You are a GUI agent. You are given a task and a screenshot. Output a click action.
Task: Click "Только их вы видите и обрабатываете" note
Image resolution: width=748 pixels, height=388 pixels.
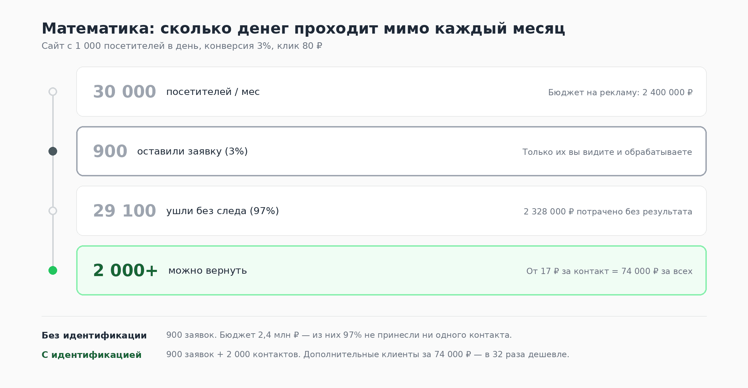tap(607, 152)
